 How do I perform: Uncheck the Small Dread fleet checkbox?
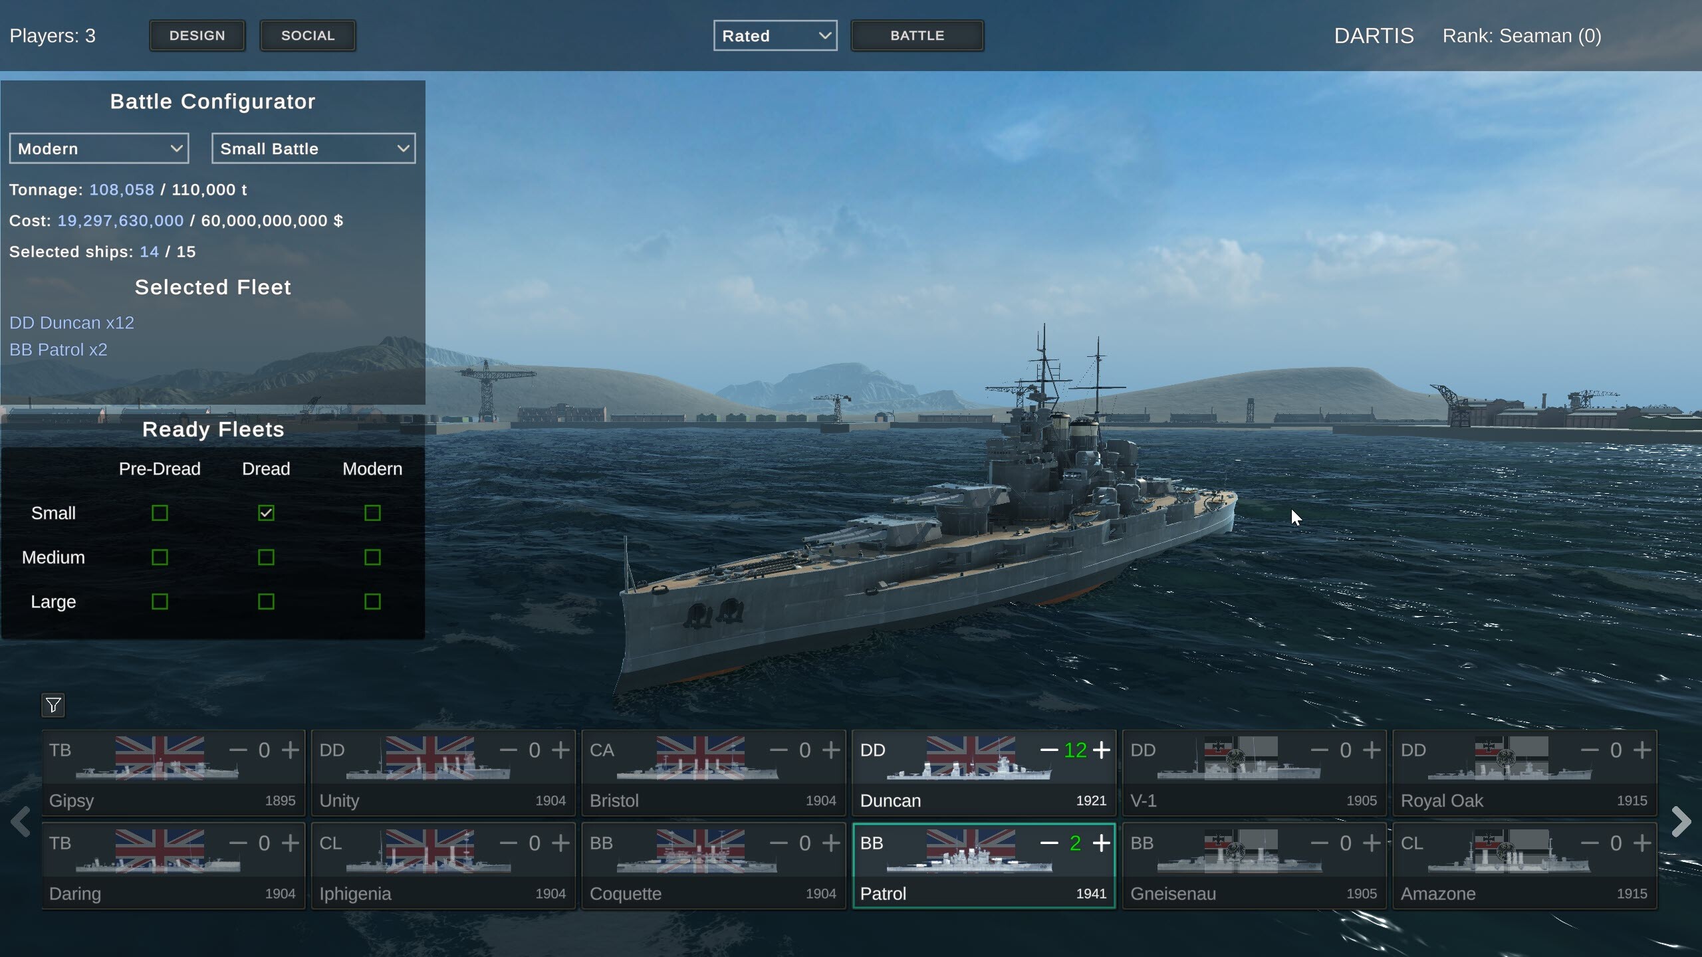(x=266, y=512)
